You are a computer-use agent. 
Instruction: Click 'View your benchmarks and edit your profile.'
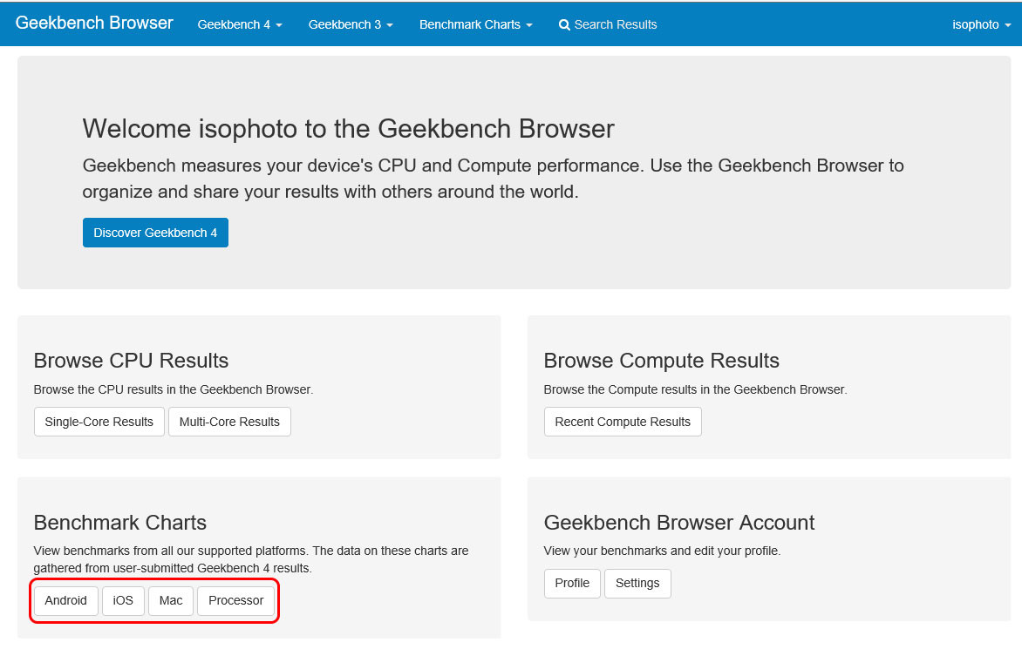[662, 551]
